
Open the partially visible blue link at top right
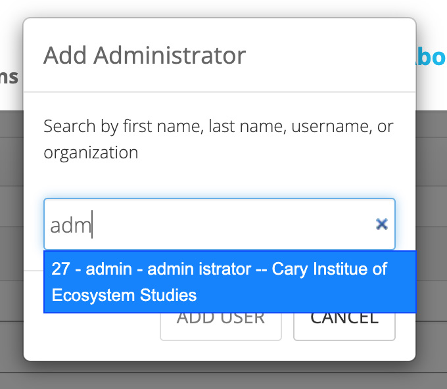431,57
